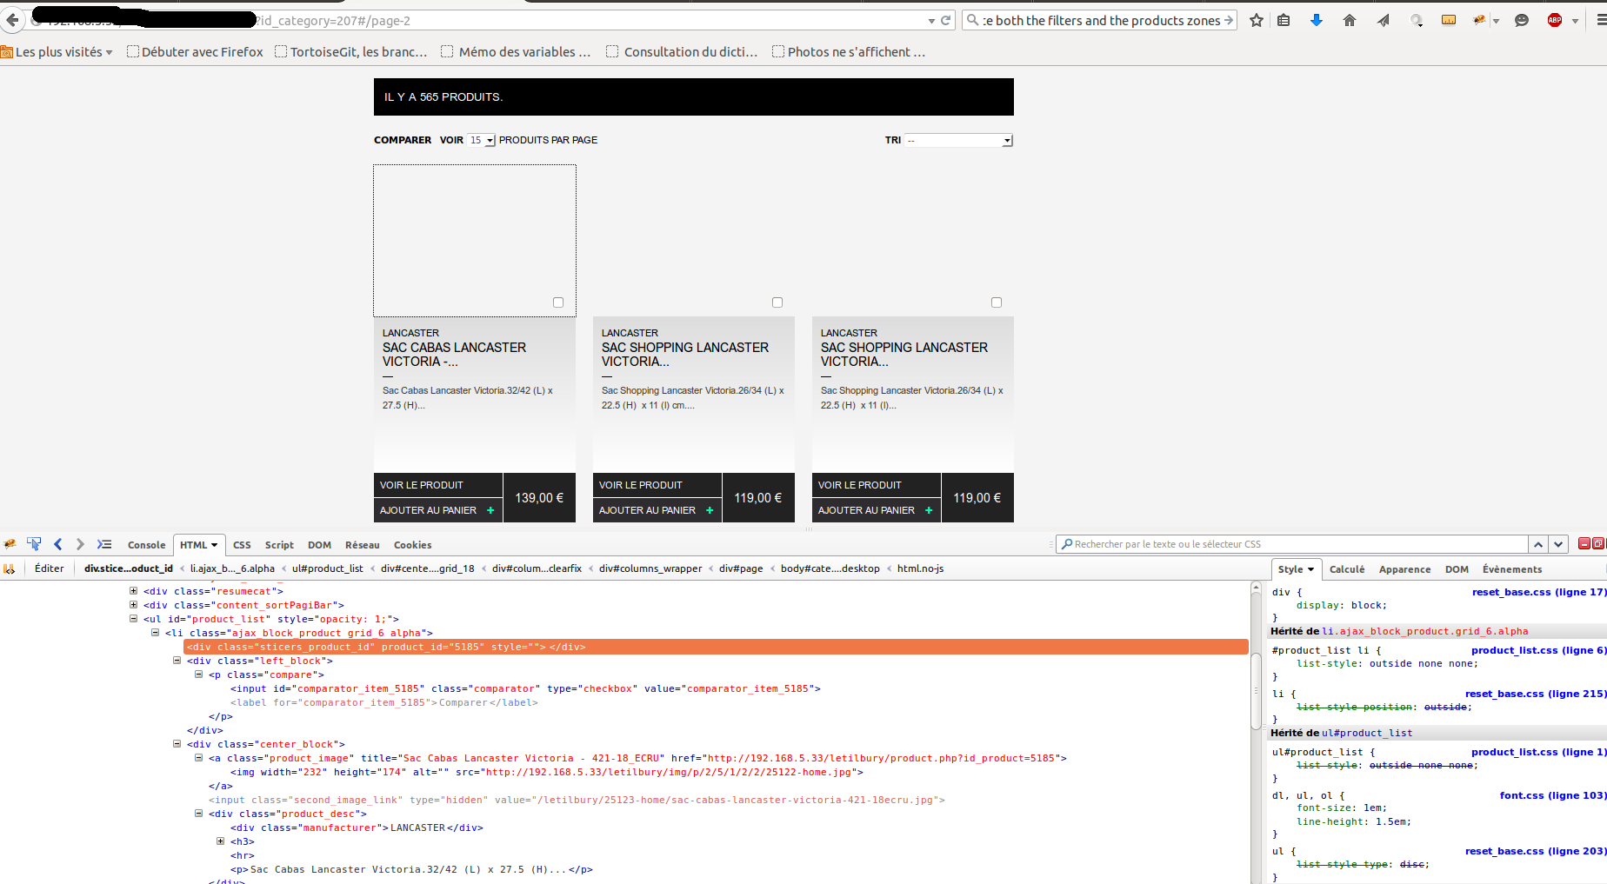This screenshot has height=884, width=1607.
Task: Click the Firebug CSS selector search field
Action: click(1292, 544)
